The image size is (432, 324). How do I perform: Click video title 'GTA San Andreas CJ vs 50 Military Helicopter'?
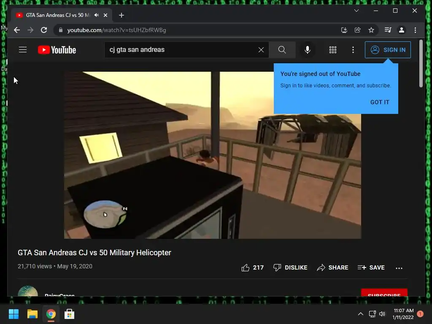click(94, 253)
